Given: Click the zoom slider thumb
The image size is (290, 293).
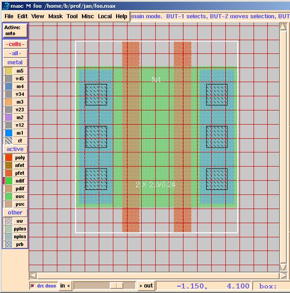Looking at the screenshot, I should [x=117, y=286].
